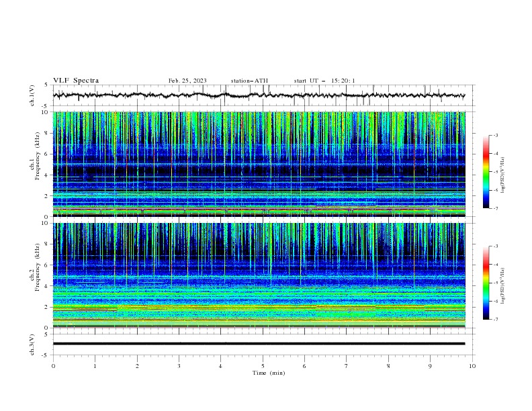Click the "2" kHz tick on ch.1 frequency axis

(47, 195)
